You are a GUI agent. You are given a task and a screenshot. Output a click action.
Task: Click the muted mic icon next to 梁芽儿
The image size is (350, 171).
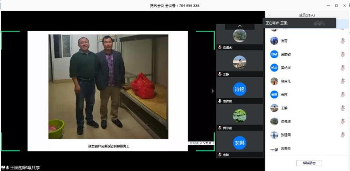[x=342, y=81]
